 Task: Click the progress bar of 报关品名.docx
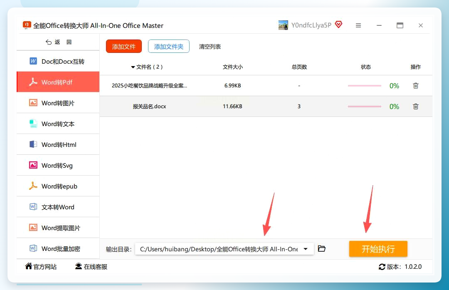[x=364, y=107]
